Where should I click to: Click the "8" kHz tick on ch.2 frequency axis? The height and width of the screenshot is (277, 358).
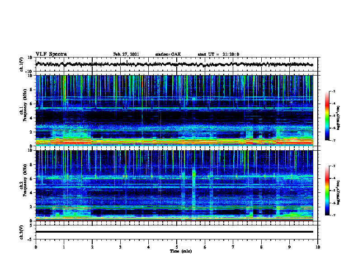31,165
